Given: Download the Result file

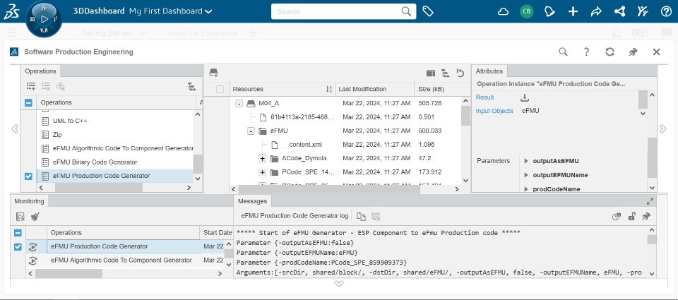Looking at the screenshot, I should click(525, 97).
